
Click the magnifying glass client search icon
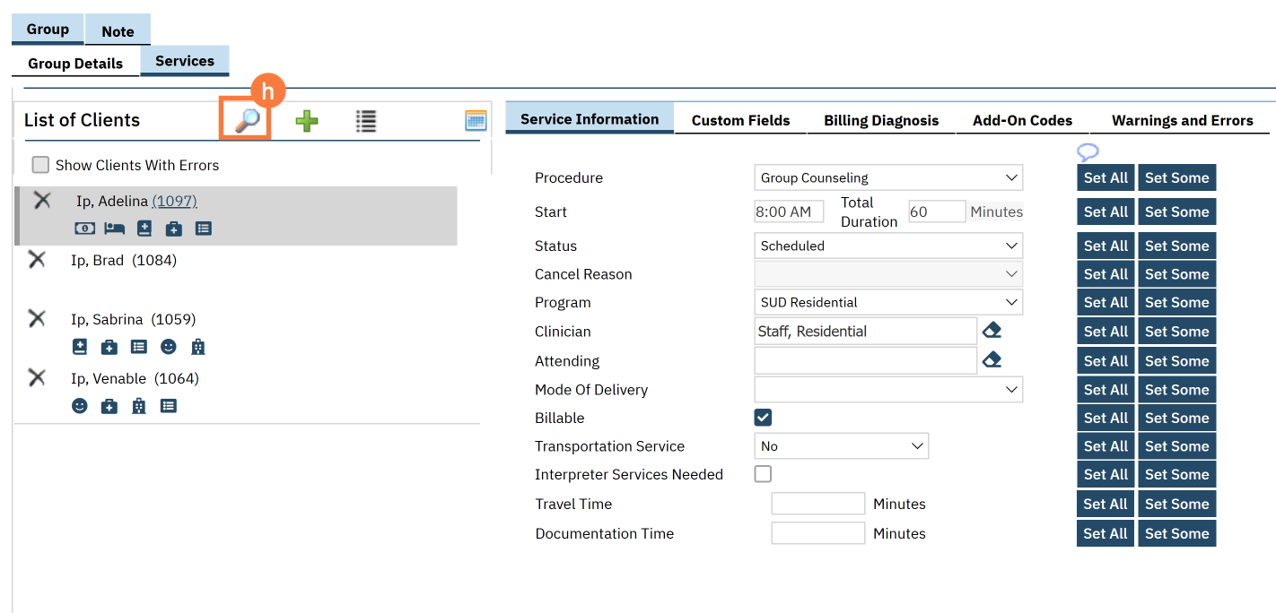coord(246,120)
